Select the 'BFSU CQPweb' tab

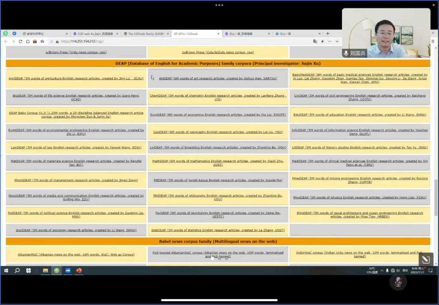pos(196,33)
